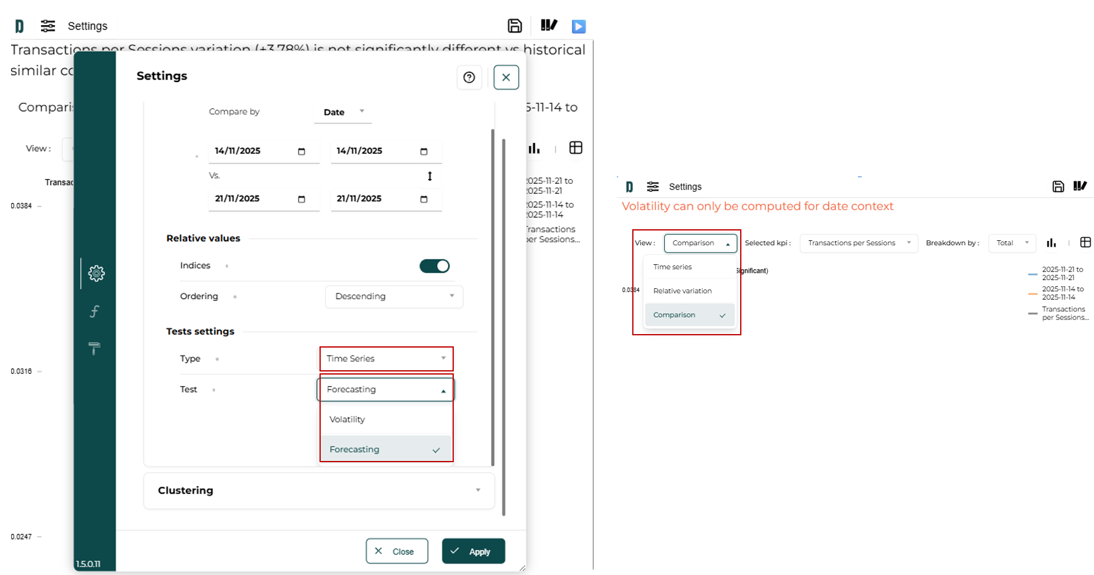Click the Close button in dialog footer
1094x575 pixels.
point(396,551)
